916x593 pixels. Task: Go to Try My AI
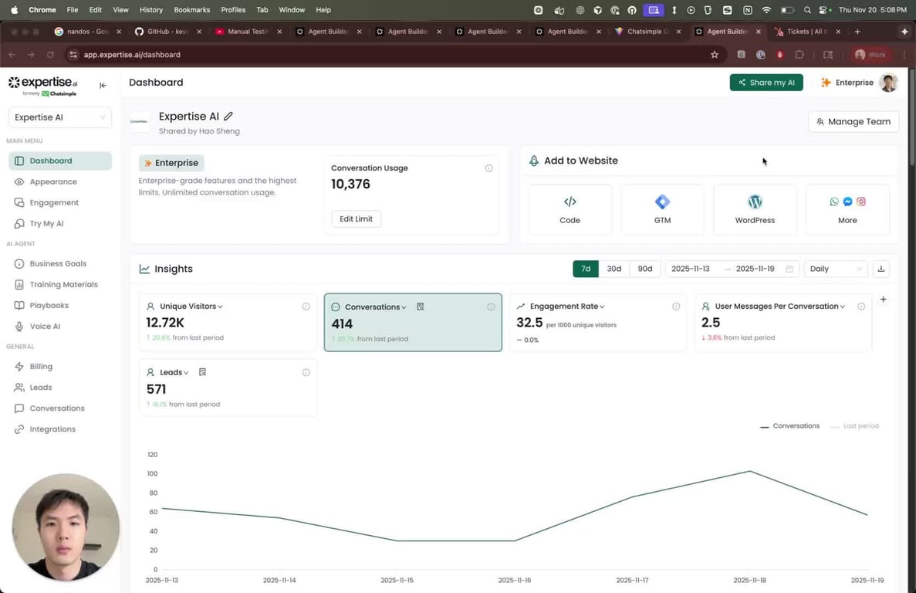point(59,224)
